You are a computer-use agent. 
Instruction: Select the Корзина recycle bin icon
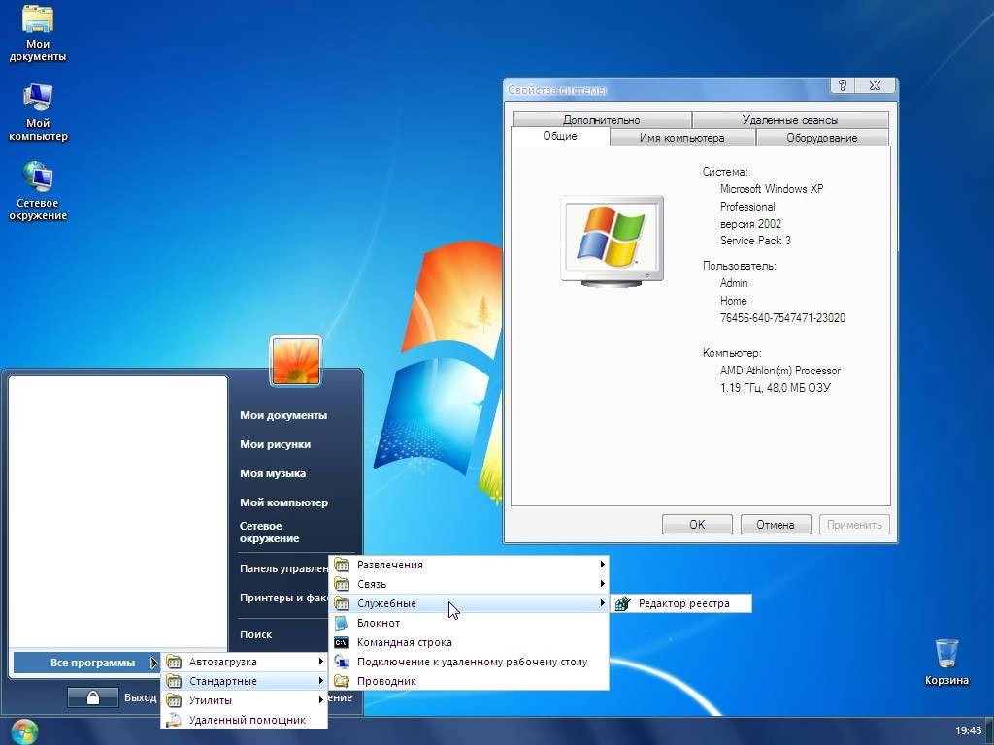point(945,662)
